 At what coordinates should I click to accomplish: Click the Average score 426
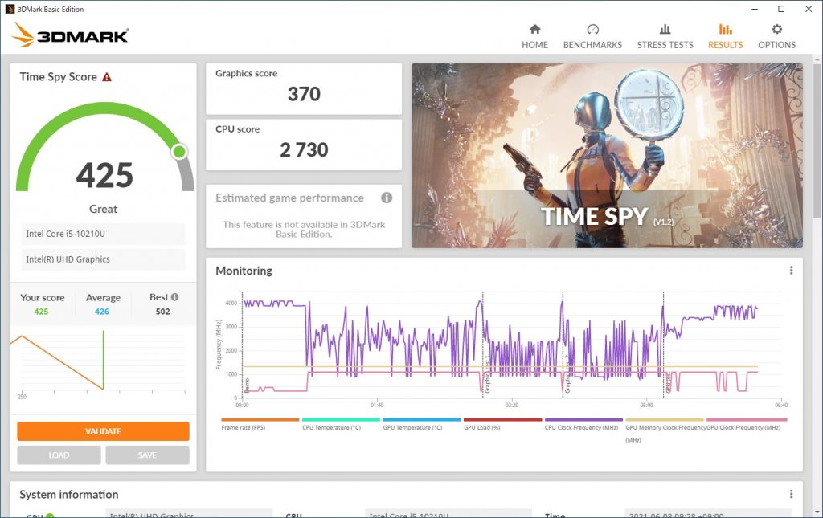(102, 312)
